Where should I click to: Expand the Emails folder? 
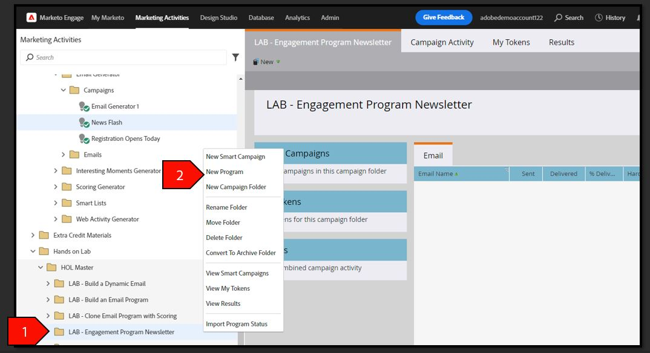pos(64,155)
